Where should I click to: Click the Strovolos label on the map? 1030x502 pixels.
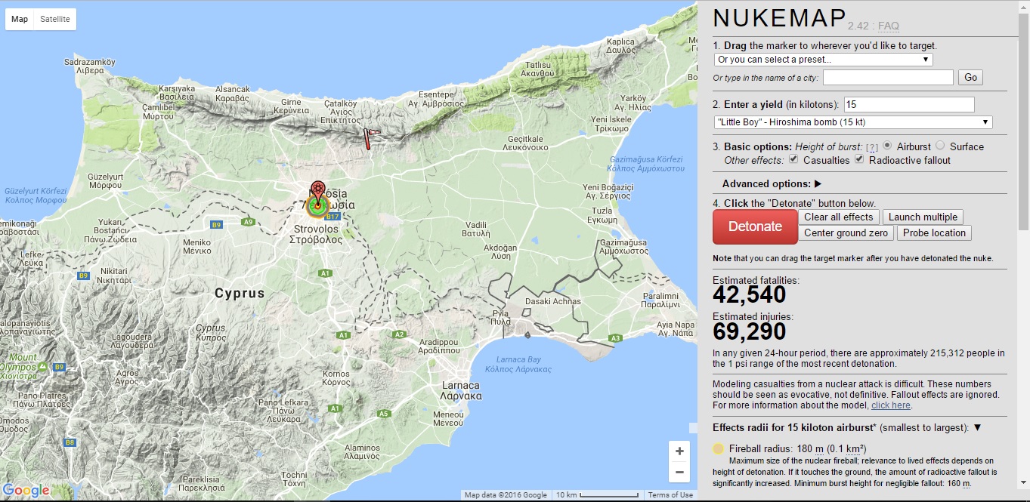point(316,233)
